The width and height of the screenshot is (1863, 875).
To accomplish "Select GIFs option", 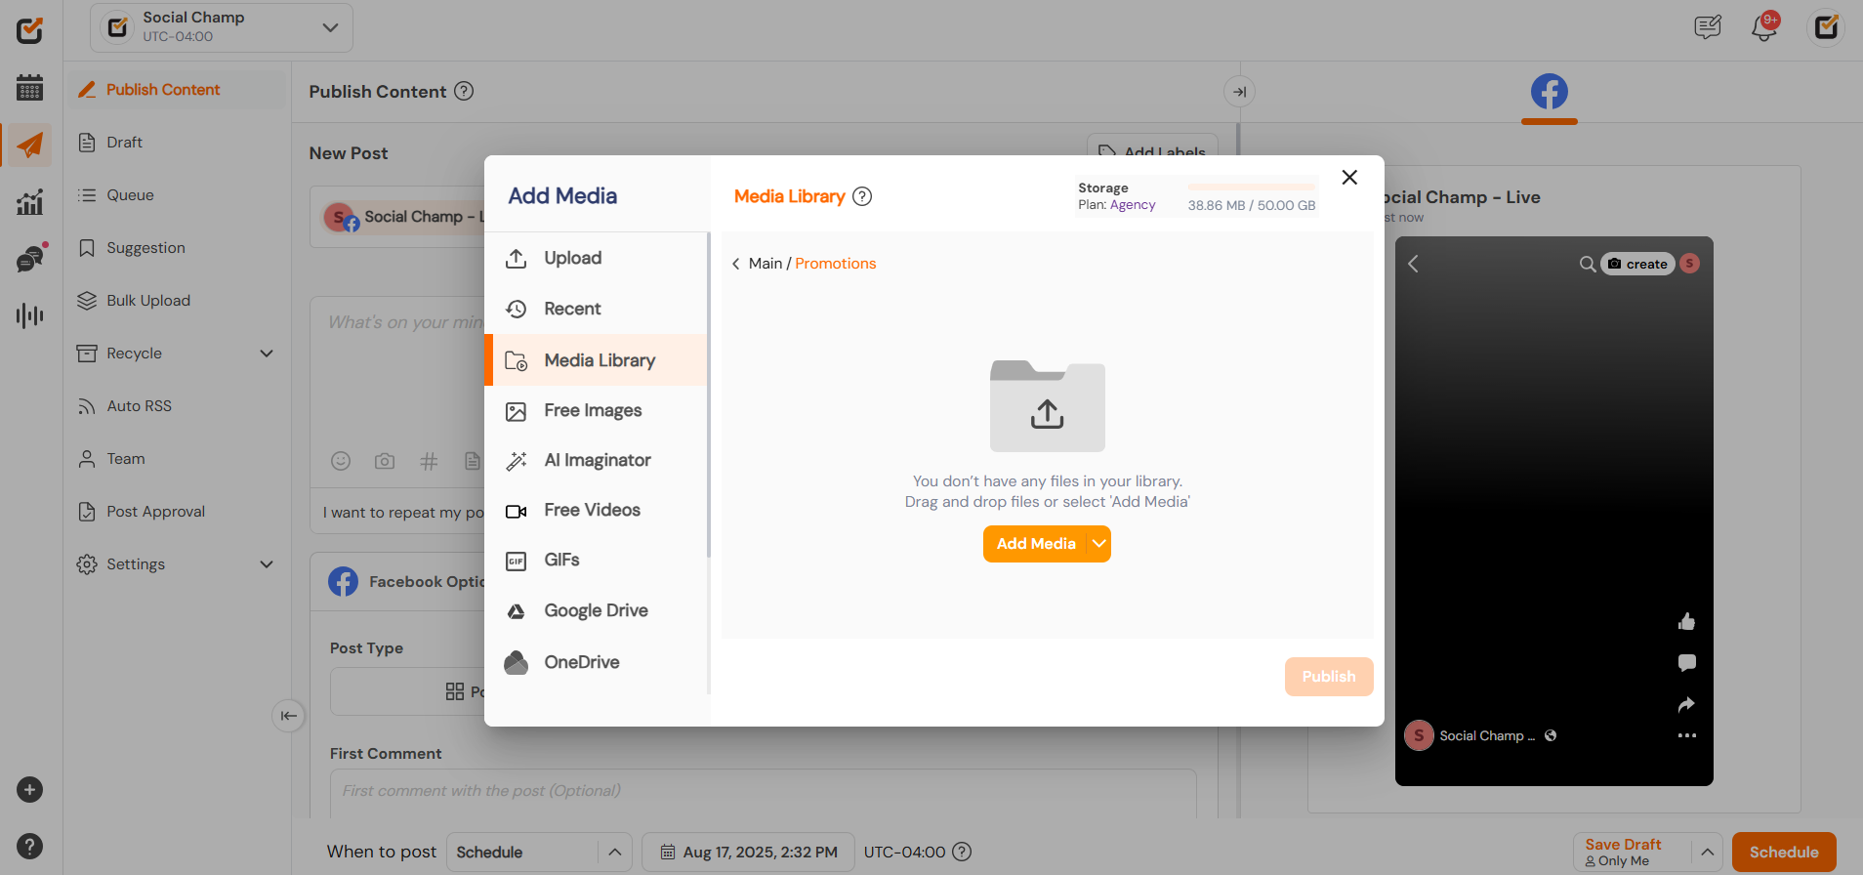I will pyautogui.click(x=596, y=560).
